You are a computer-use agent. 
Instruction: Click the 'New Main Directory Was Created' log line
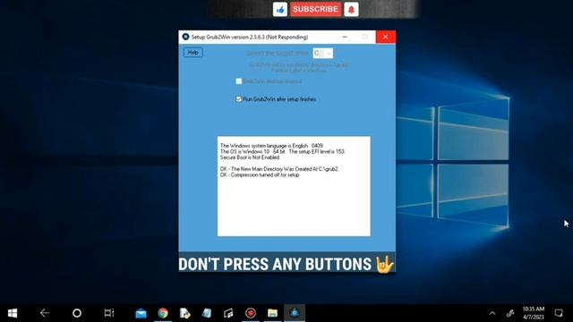[x=279, y=169]
